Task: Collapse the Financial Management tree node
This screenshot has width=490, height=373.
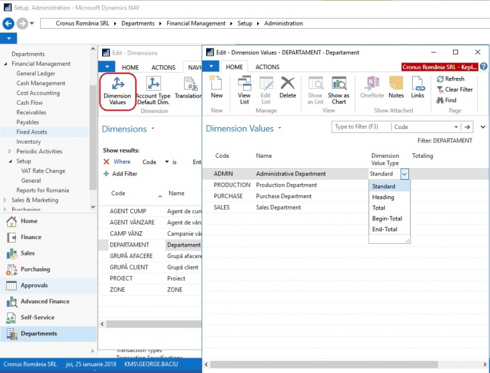Action: tap(6, 64)
